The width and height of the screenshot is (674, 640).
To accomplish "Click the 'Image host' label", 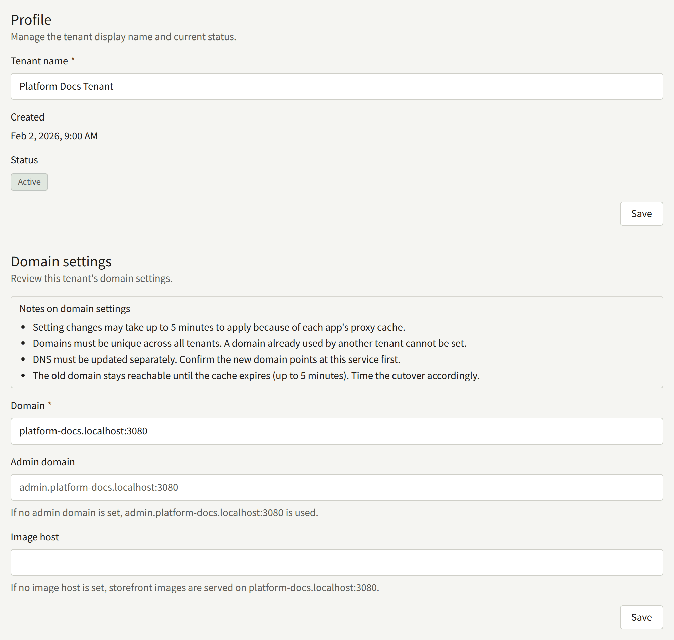I will (x=35, y=537).
